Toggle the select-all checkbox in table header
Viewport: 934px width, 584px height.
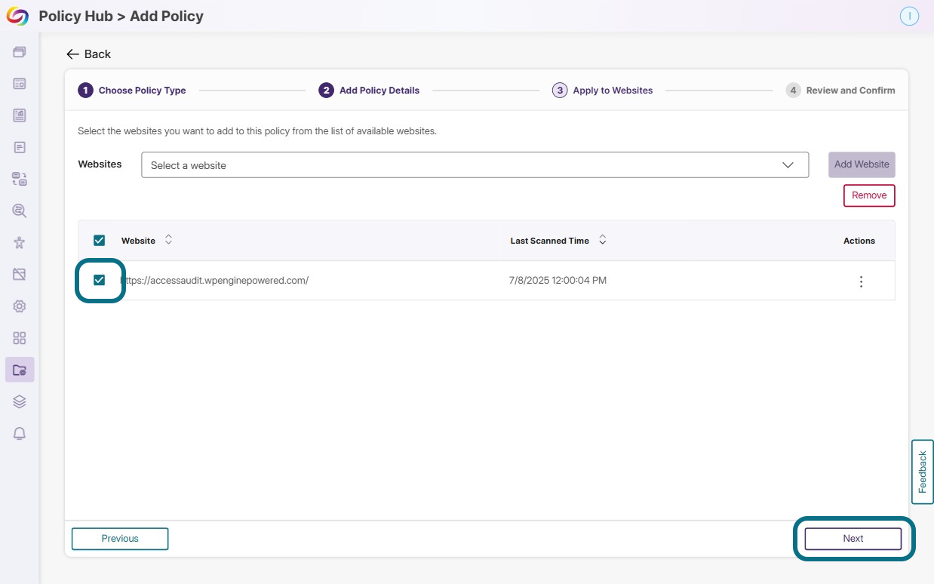(99, 241)
